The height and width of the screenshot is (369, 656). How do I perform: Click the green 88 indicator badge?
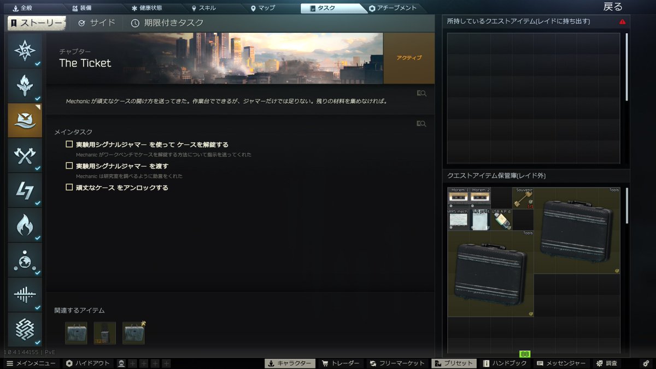tap(525, 354)
